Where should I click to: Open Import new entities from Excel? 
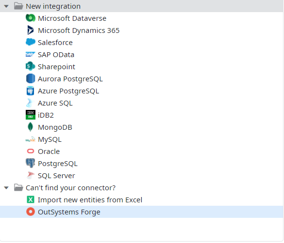point(90,200)
